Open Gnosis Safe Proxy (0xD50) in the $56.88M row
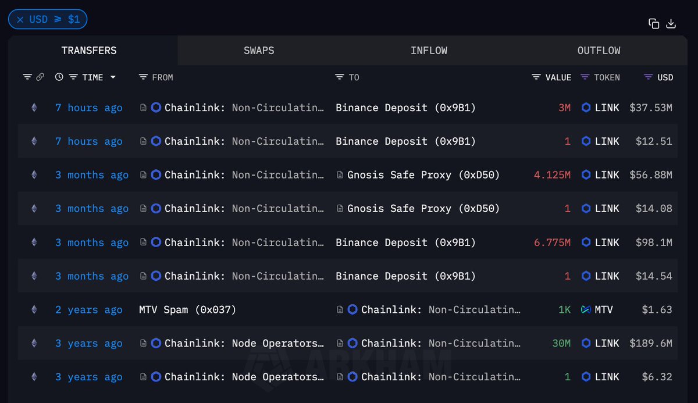 (x=423, y=175)
